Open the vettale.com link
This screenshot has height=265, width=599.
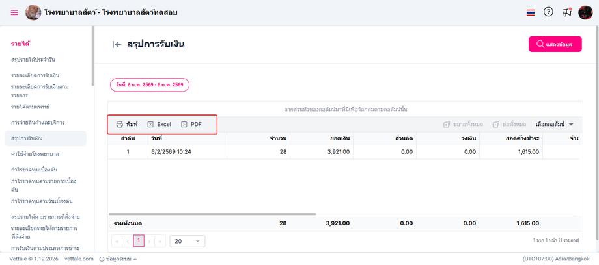click(79, 259)
